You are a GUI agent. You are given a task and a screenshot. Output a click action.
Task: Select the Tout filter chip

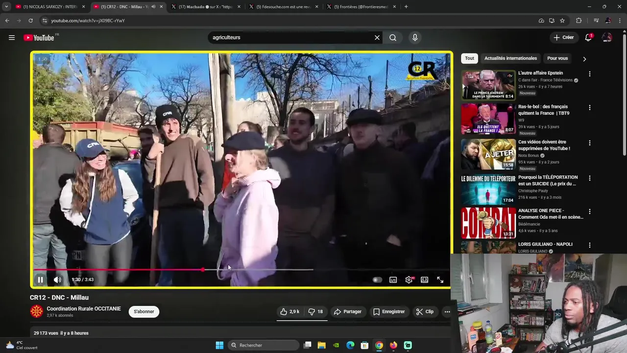tap(470, 58)
